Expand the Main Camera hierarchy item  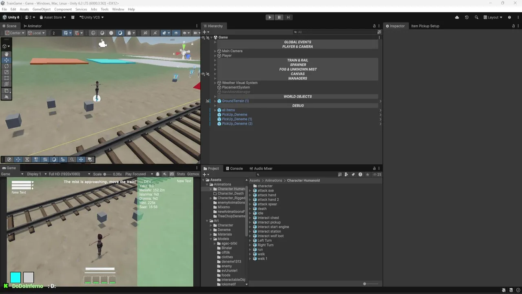(x=215, y=51)
